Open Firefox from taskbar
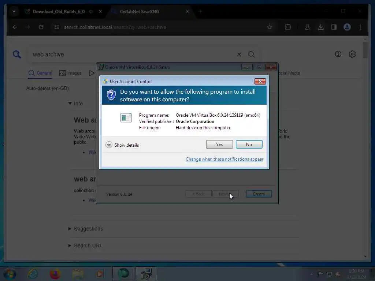Image resolution: width=375 pixels, height=281 pixels. pos(55,274)
